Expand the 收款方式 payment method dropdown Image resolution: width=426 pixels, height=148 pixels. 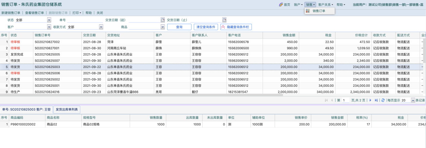101,27
